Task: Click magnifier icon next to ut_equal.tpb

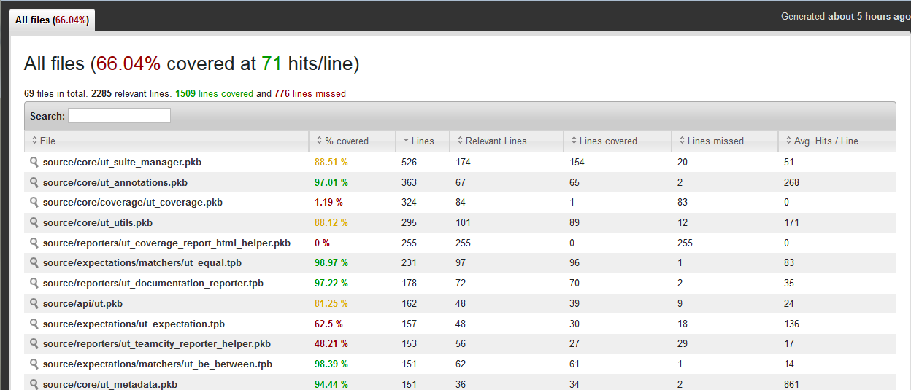Action: [34, 262]
